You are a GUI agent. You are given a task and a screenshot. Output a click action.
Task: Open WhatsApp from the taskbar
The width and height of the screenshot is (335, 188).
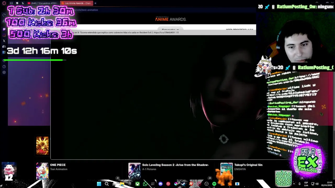coord(145,184)
